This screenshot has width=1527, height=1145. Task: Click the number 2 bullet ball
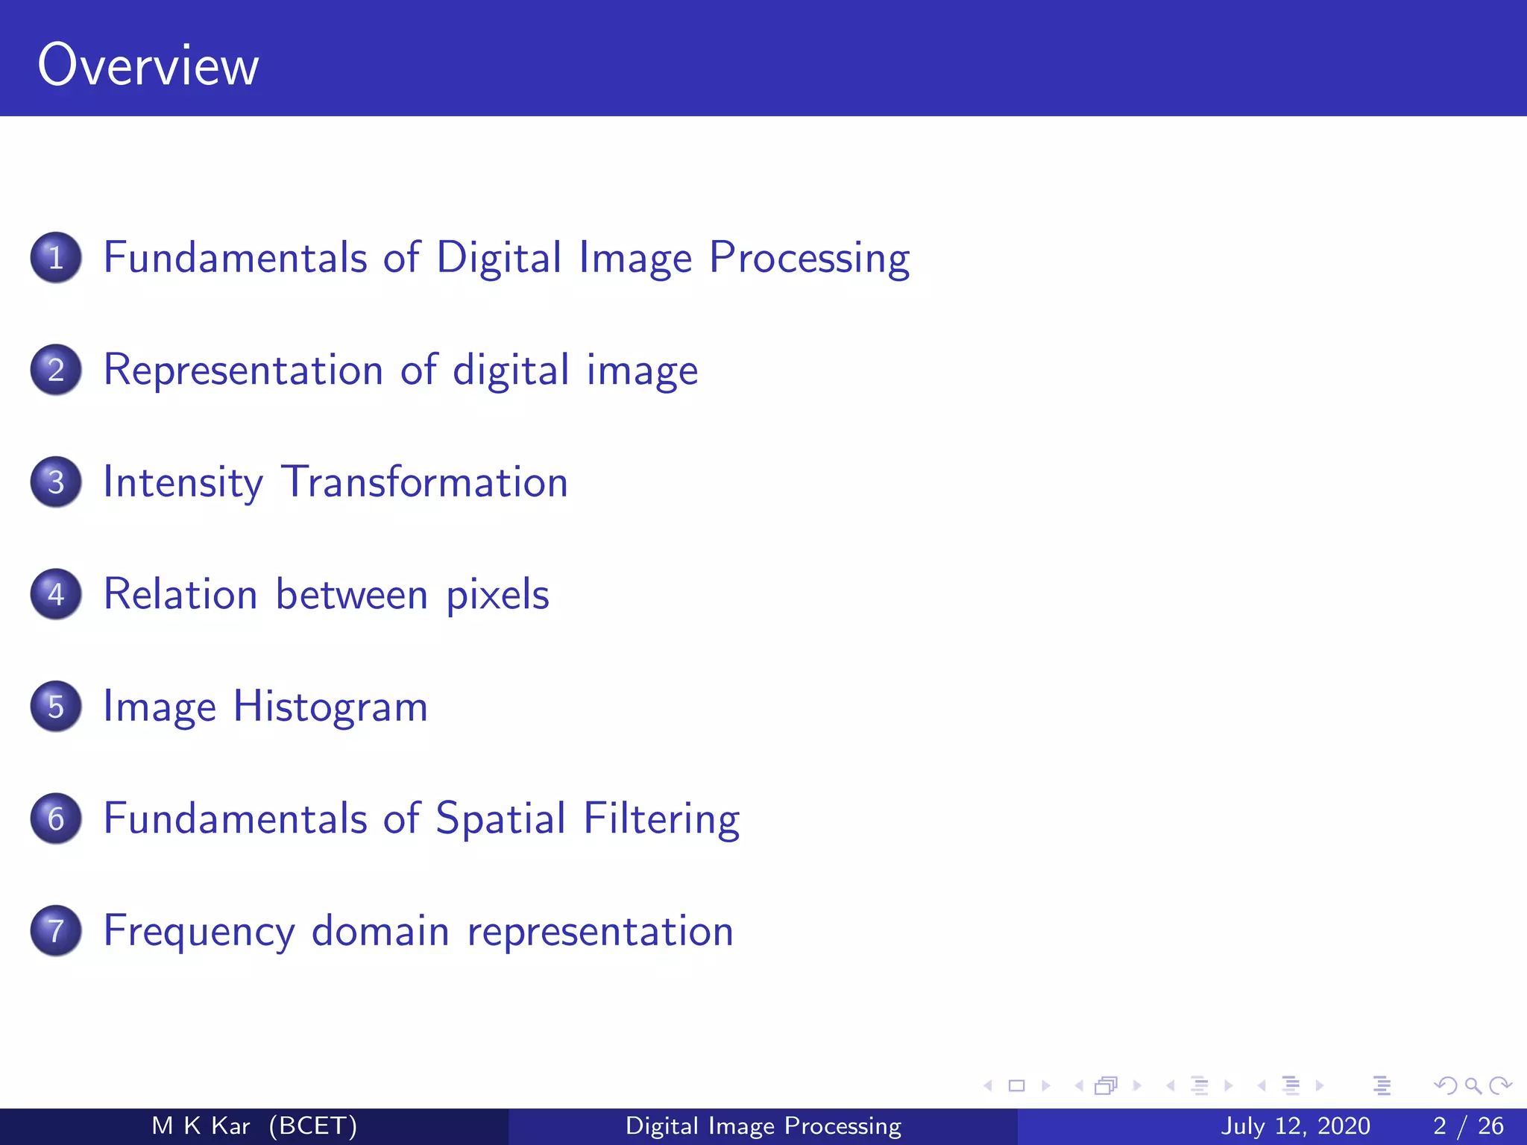56,370
